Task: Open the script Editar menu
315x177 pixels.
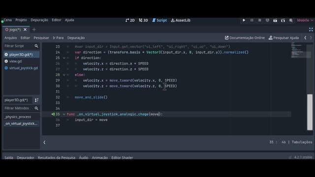Action: pos(25,38)
